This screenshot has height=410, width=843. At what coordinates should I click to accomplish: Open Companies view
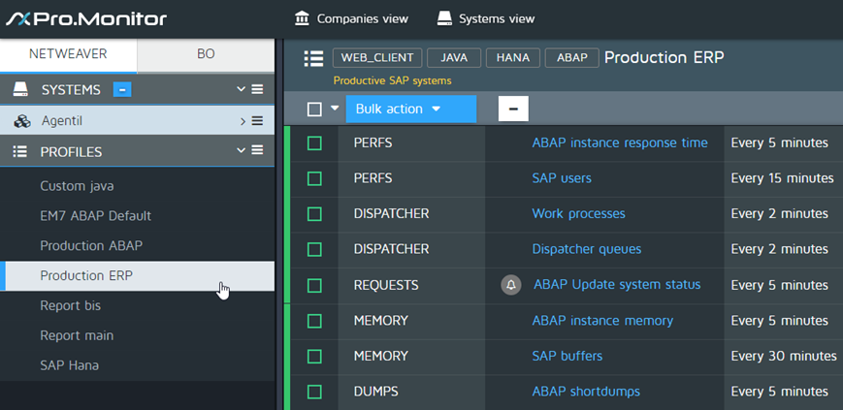[351, 18]
